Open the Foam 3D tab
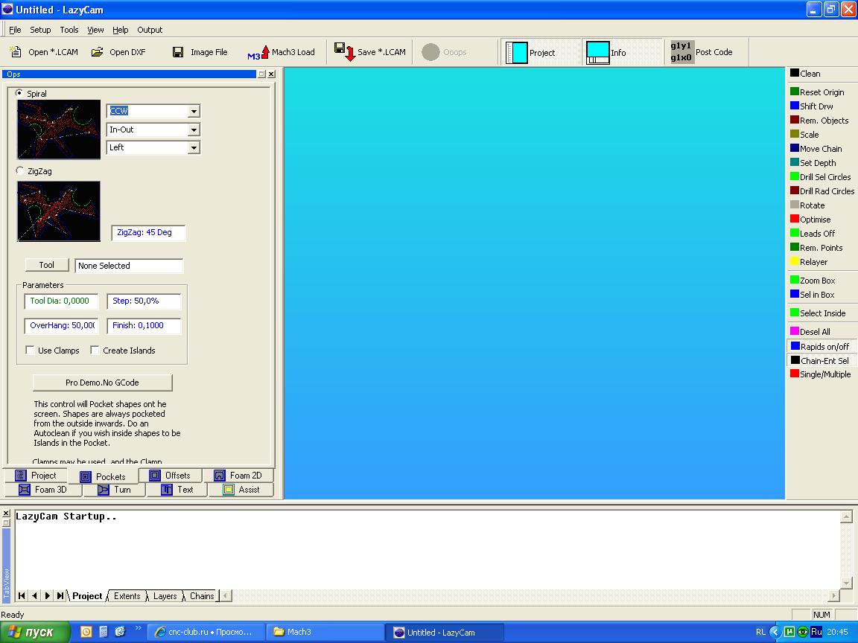Image resolution: width=858 pixels, height=643 pixels. (x=42, y=490)
